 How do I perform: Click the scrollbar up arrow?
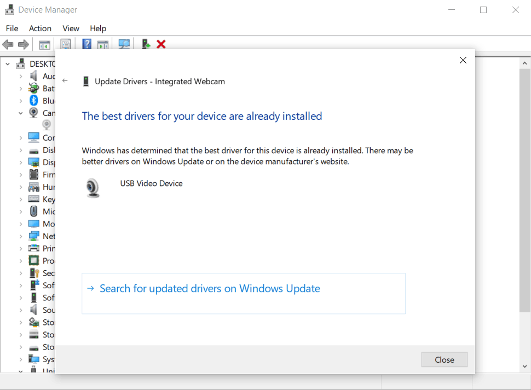[x=524, y=63]
